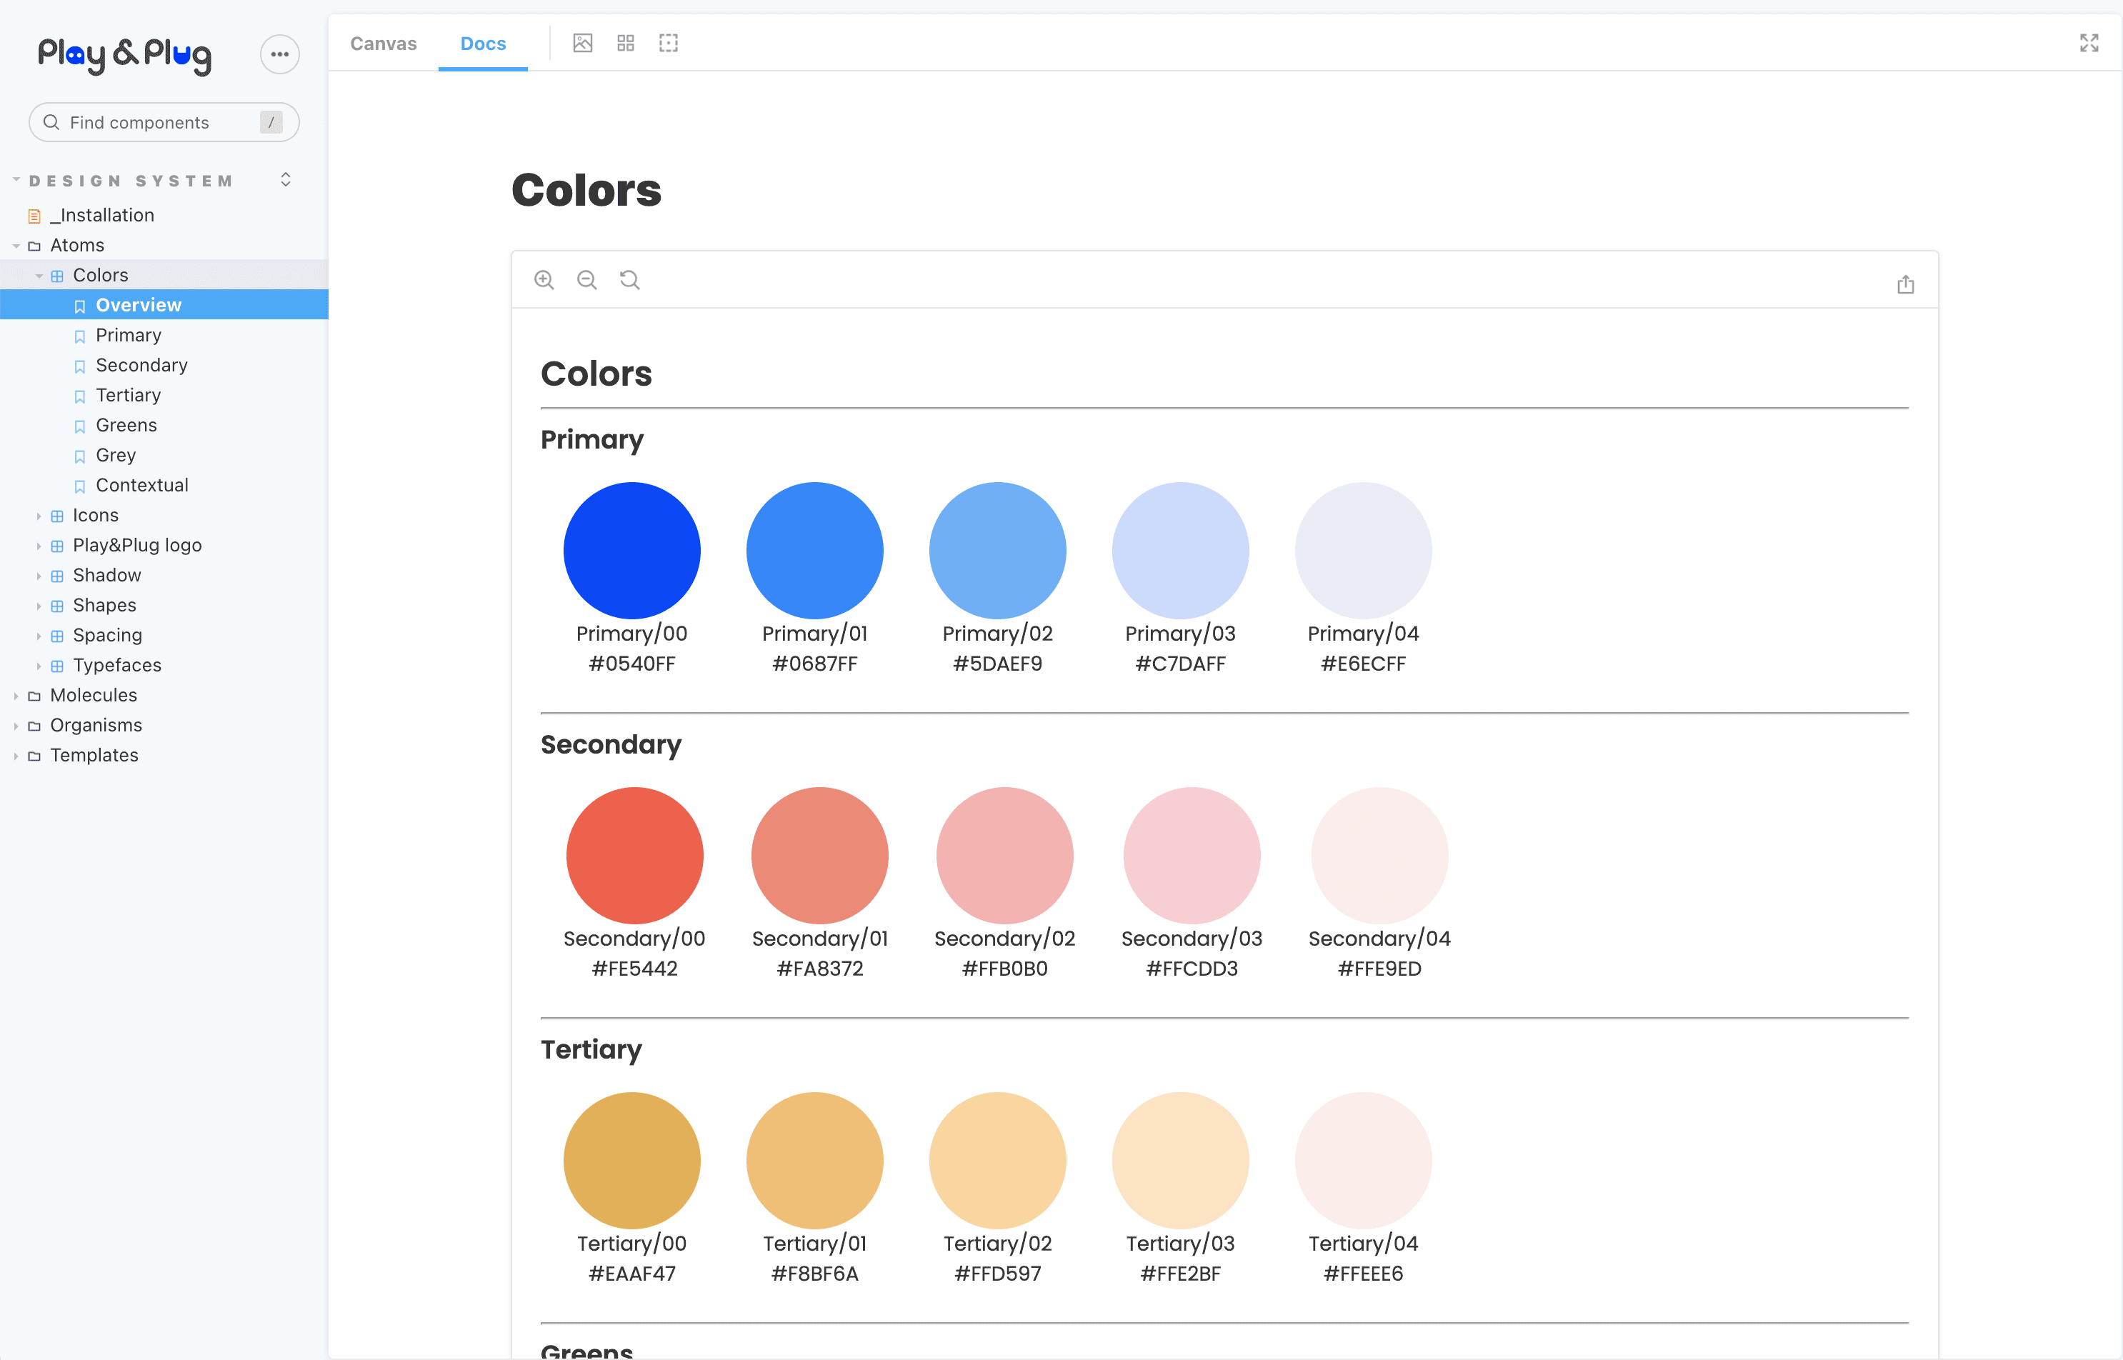Open the _Installation document
This screenshot has height=1360, width=2123.
click(x=101, y=214)
